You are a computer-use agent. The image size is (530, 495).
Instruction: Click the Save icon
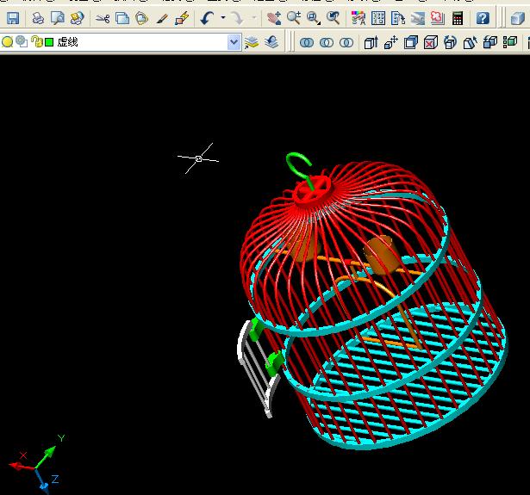tap(13, 18)
